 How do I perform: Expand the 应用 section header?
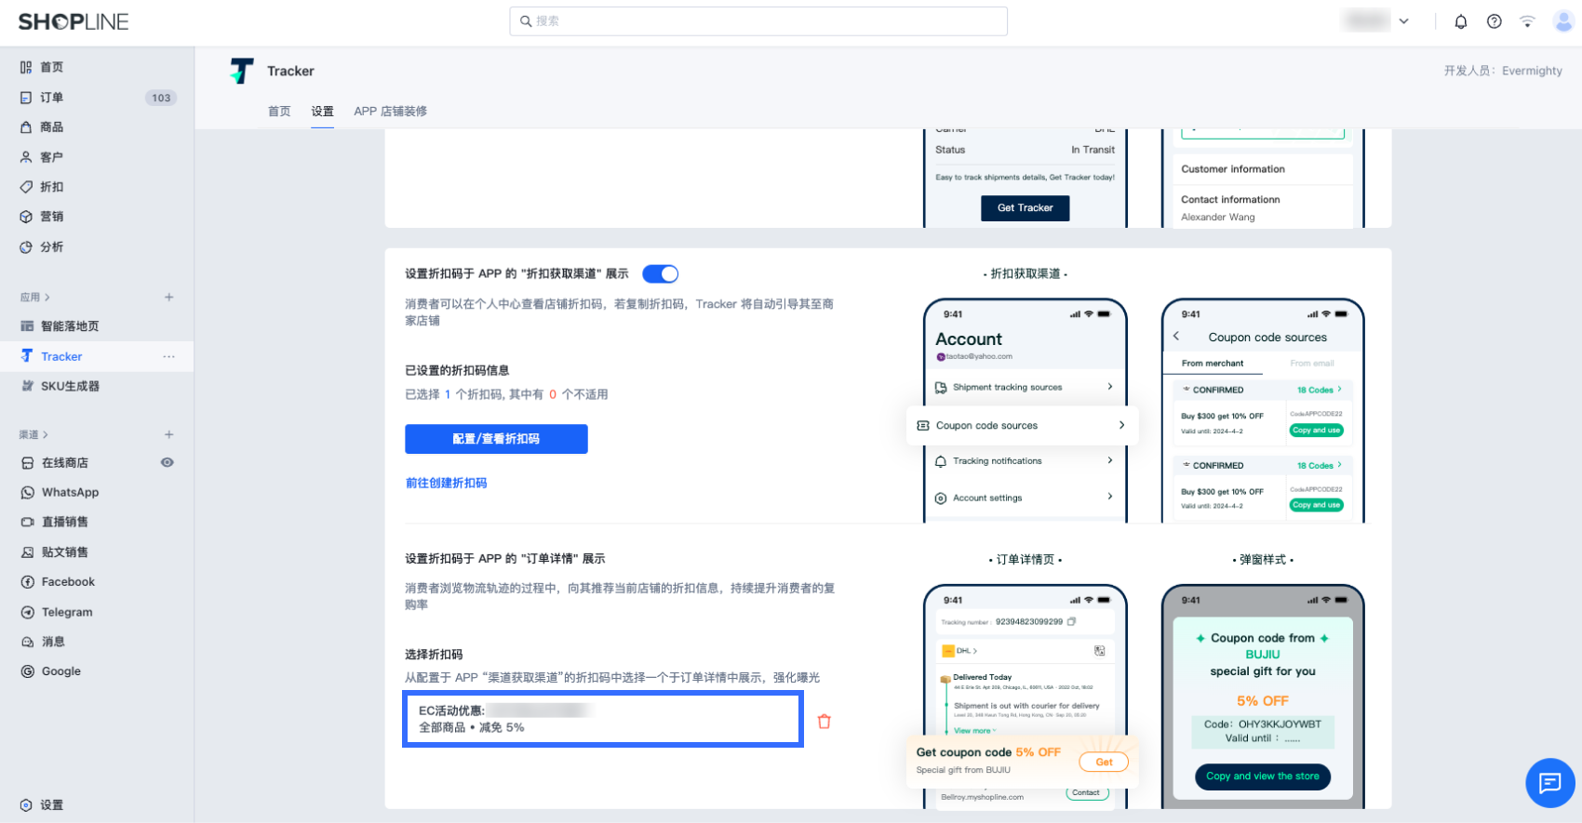click(x=35, y=298)
